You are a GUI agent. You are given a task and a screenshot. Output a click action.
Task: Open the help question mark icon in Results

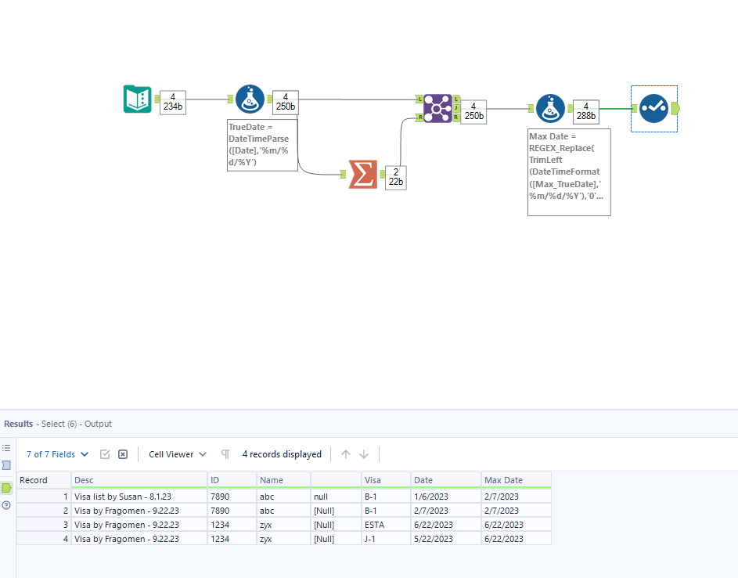pos(6,505)
